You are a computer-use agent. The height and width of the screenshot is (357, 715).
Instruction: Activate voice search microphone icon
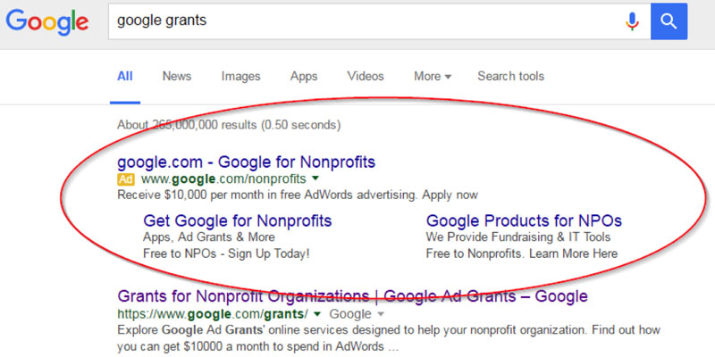(x=632, y=21)
